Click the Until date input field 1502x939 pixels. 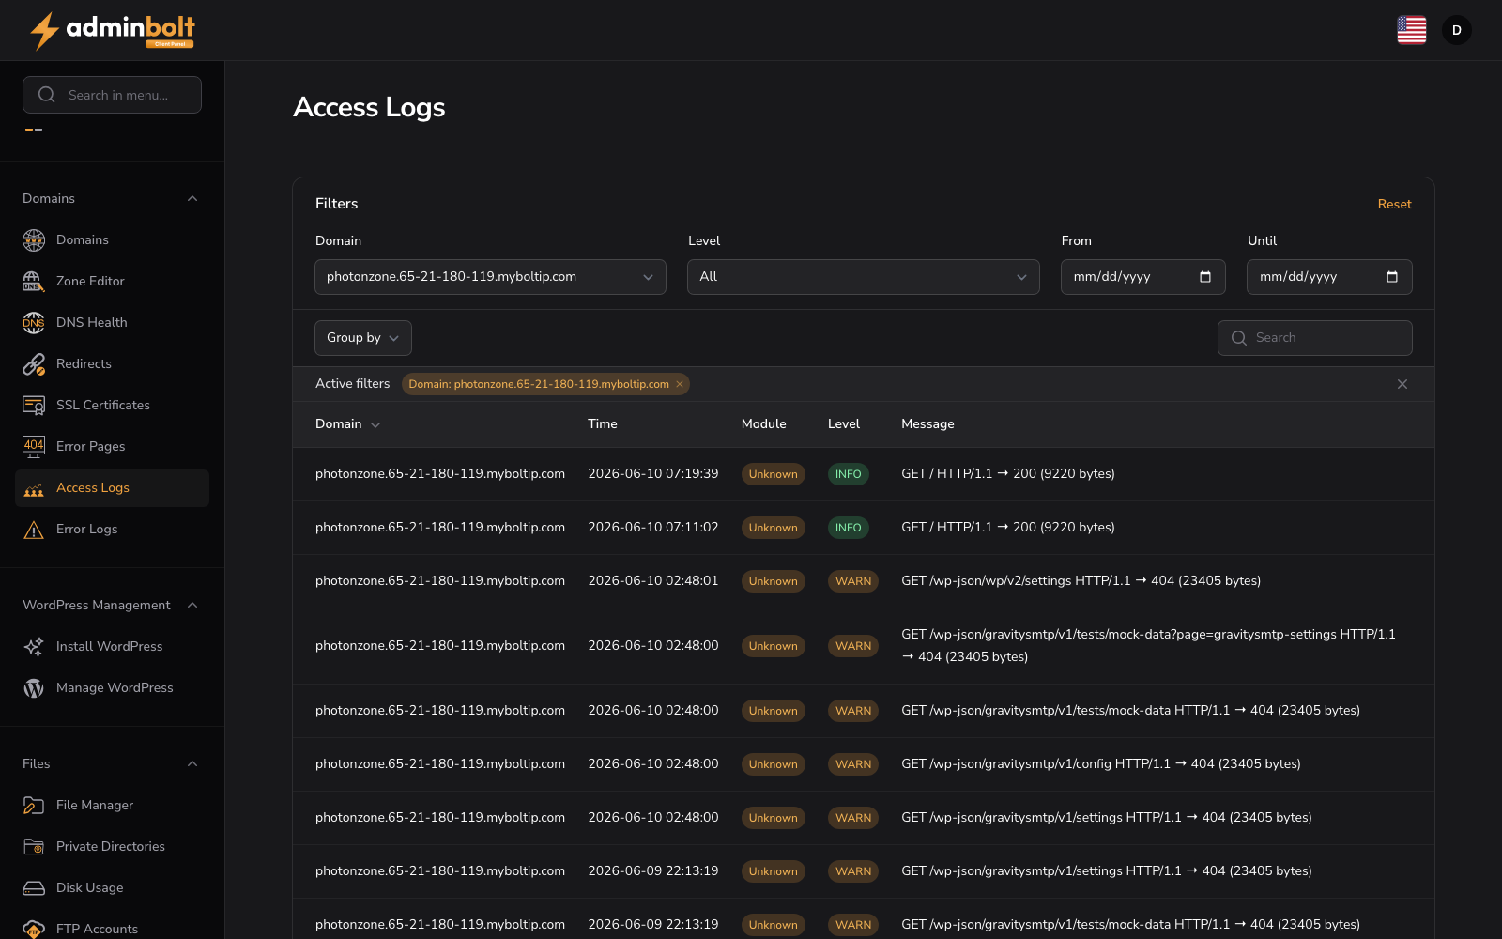point(1329,277)
